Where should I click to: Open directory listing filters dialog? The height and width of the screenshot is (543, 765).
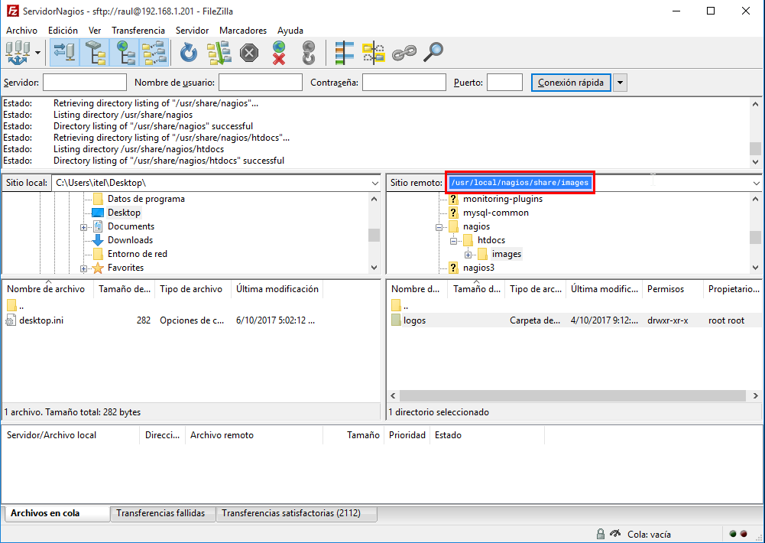[x=344, y=52]
